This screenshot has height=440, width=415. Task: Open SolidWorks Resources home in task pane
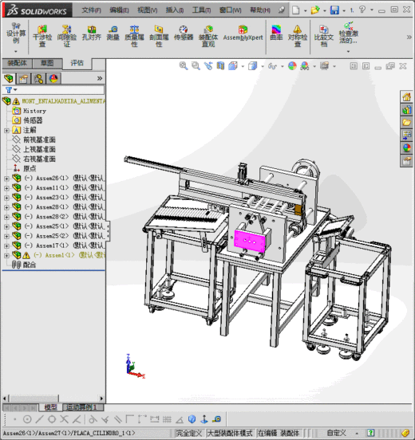tap(406, 97)
